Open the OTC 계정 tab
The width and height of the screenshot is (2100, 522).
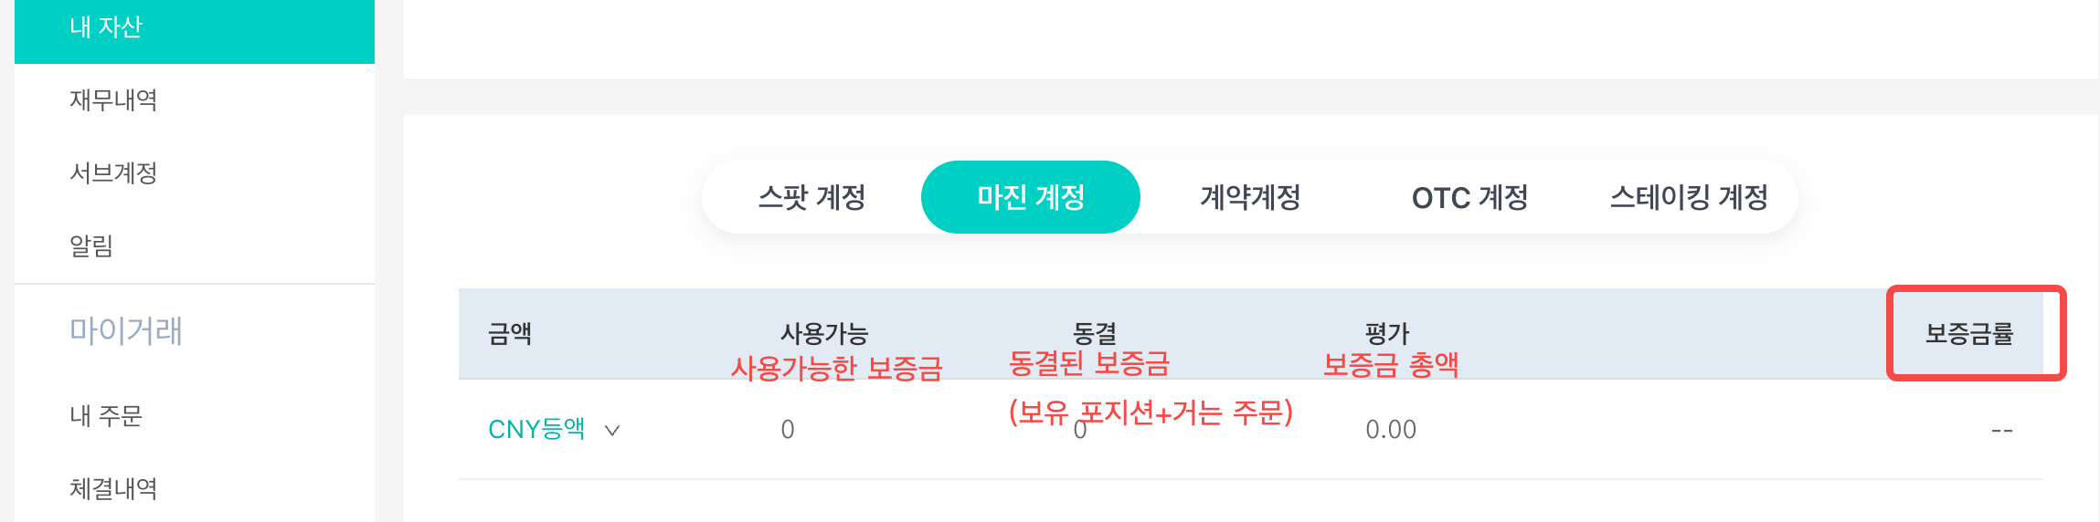tap(1469, 197)
